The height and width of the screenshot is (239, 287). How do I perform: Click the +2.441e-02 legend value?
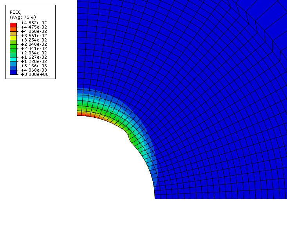34,49
